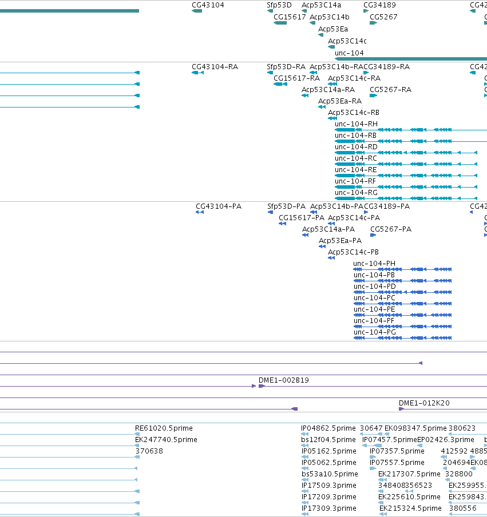Viewport: 487px width, 517px height.
Task: Select the IP17509.3prime EST
Action: pos(304,491)
